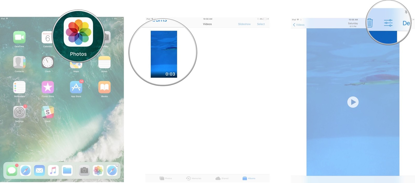Viewport: 415px width, 183px height.
Task: Open the Contacts app
Action: tap(19, 62)
